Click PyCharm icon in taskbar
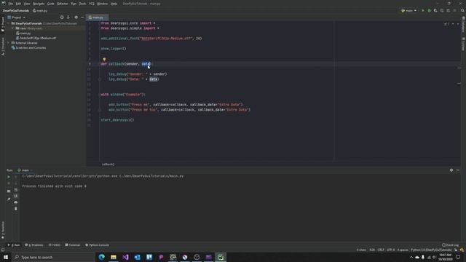The width and height of the screenshot is (466, 262). [221, 257]
